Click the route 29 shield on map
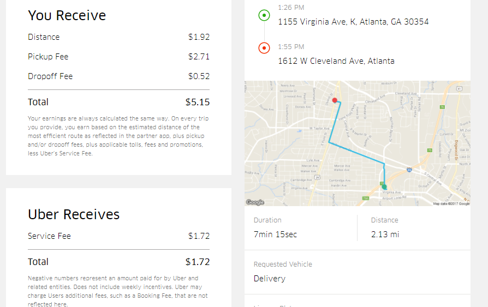This screenshot has width=488, height=307. coord(317,177)
